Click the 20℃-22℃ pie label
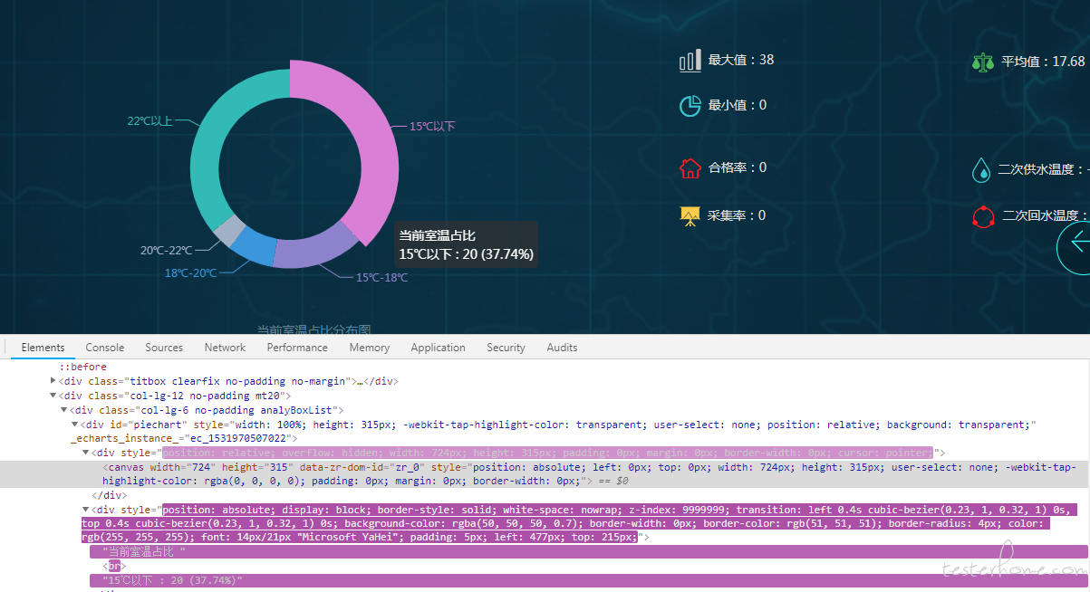Screen dimensions: 1090x592 (166, 251)
